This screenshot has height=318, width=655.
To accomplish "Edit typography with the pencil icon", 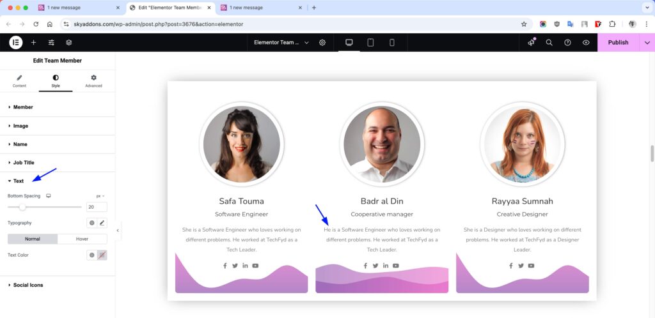I will (102, 223).
